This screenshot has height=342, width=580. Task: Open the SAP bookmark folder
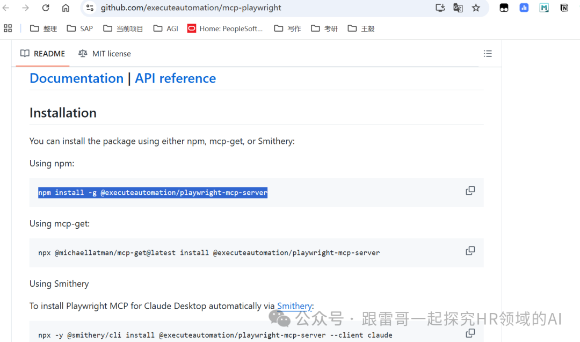79,28
